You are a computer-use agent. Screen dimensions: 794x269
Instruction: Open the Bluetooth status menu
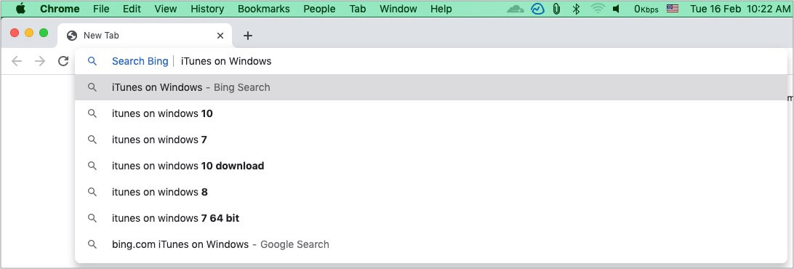(576, 9)
